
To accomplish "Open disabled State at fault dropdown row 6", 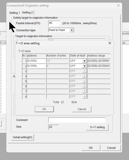I will click(x=84, y=86).
